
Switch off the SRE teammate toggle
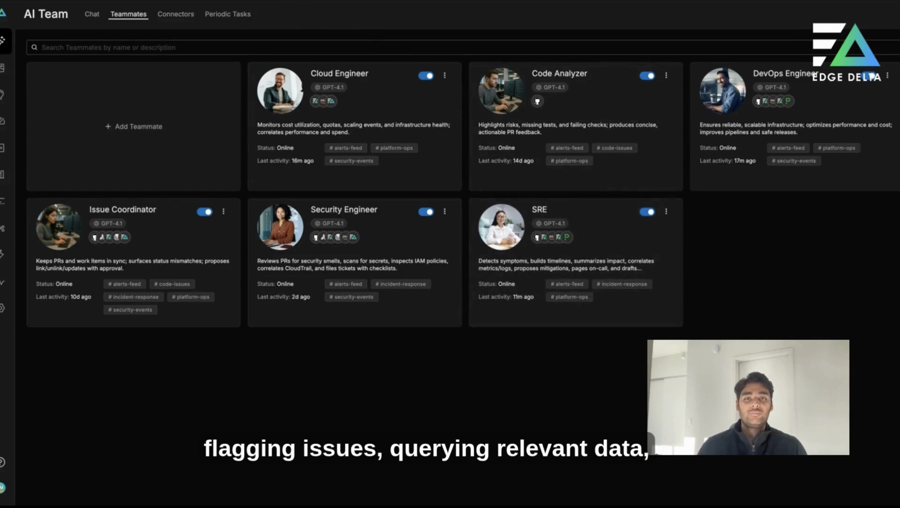click(647, 212)
